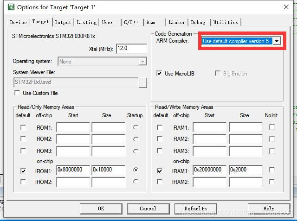297x221 pixels.
Task: Enable NoInit for IRAM2
Action: click(x=272, y=182)
